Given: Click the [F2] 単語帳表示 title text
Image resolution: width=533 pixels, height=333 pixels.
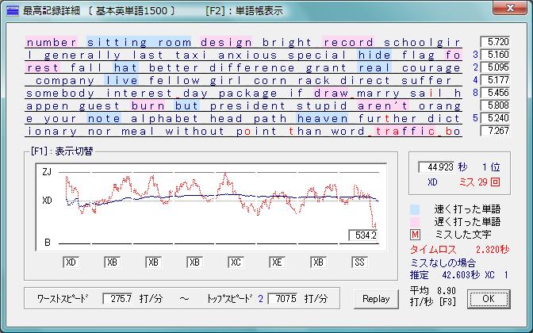Looking at the screenshot, I should pyautogui.click(x=243, y=10).
